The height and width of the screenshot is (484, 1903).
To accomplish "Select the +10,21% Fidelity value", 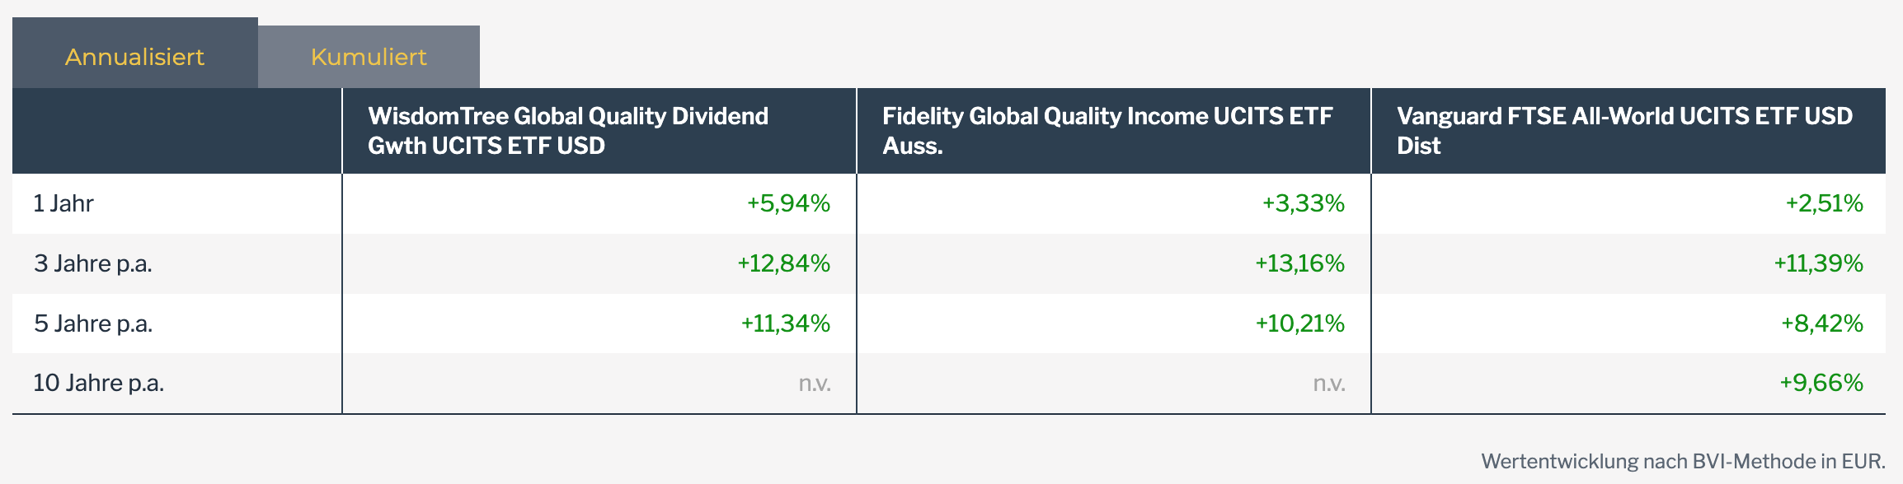I will 1299,323.
